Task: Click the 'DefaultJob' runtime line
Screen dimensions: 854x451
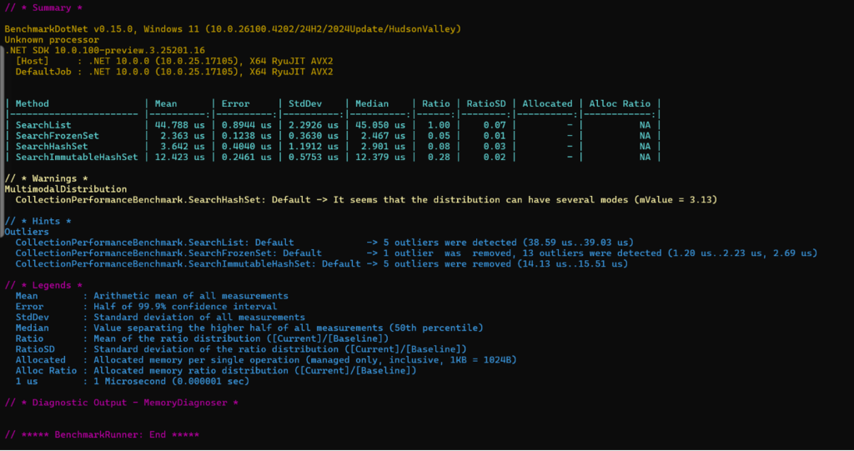Action: tap(174, 72)
